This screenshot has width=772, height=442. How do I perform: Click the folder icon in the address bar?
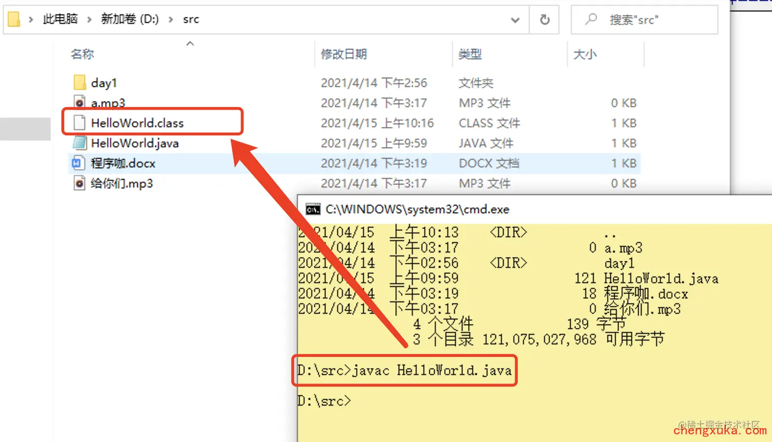(x=14, y=19)
